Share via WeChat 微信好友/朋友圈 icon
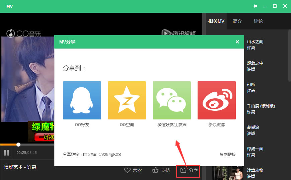 [171, 100]
